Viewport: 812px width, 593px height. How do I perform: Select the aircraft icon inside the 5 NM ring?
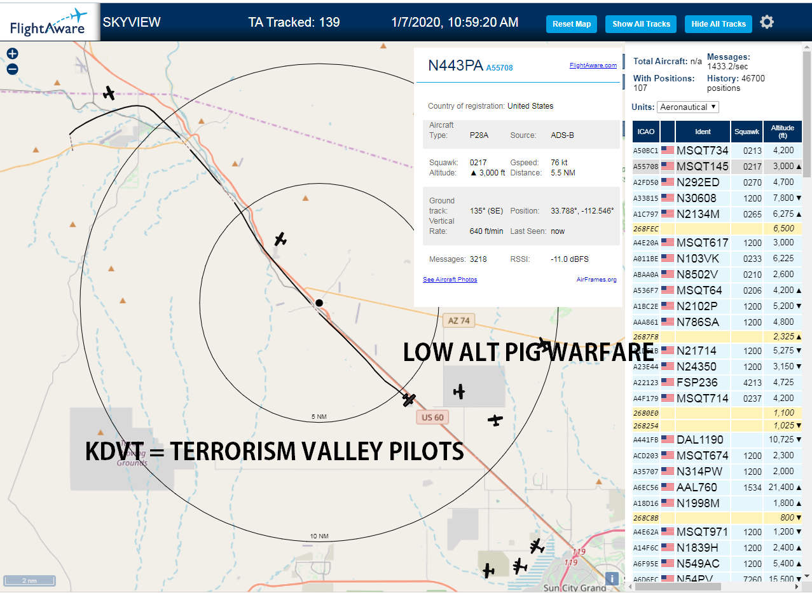[280, 239]
